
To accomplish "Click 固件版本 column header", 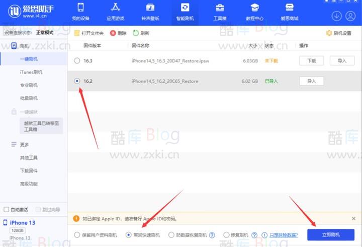I will pos(93,45).
